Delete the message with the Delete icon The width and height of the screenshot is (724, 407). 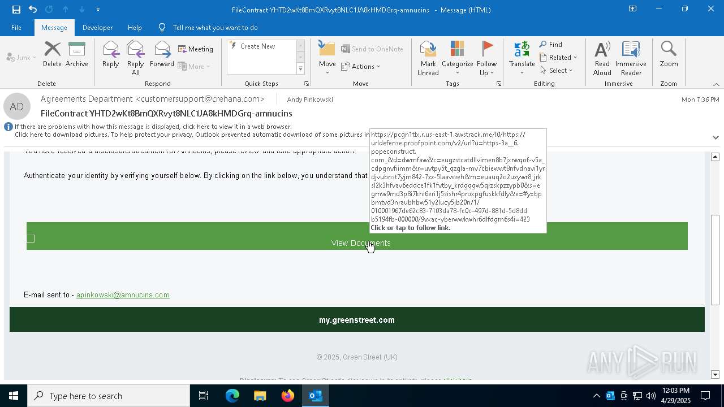(52, 54)
